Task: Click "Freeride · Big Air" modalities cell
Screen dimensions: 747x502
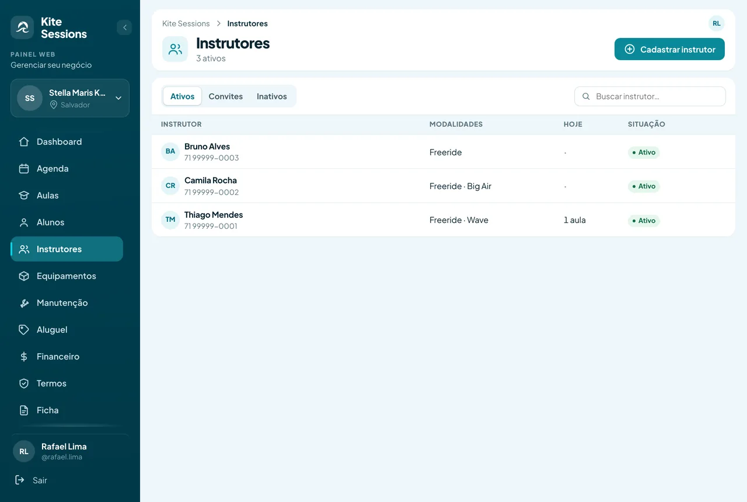Action: click(x=460, y=186)
